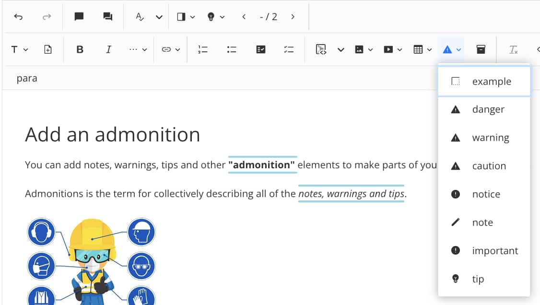The height and width of the screenshot is (305, 540).
Task: Go to the next page
Action: pos(293,17)
